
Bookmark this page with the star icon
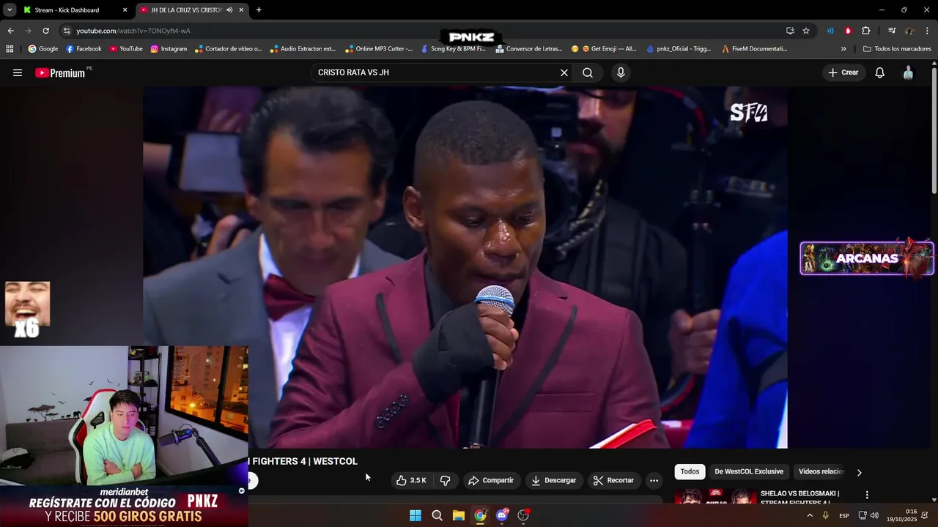coord(806,31)
